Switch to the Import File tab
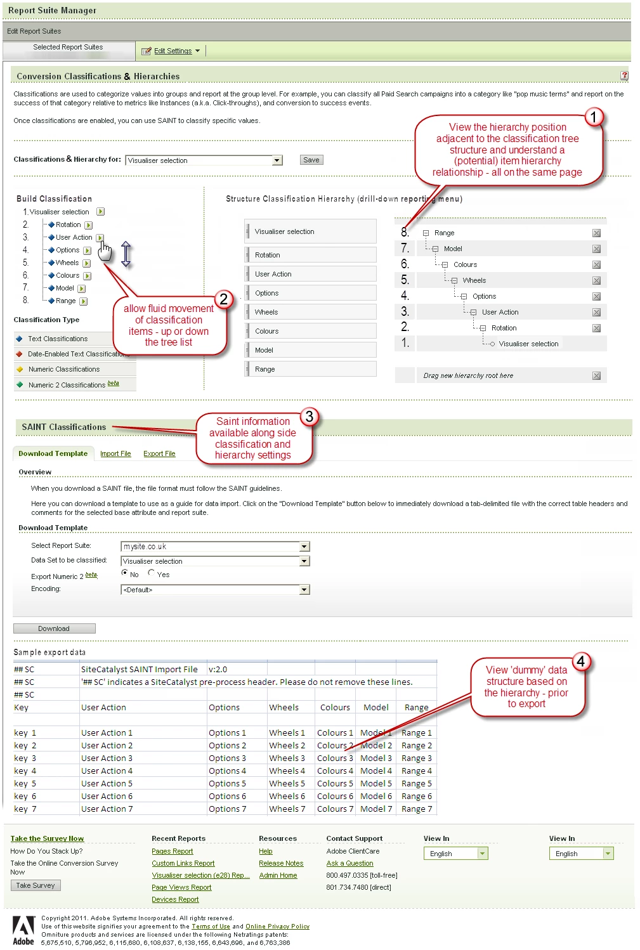Screen dimensions: 640x950 [115, 454]
